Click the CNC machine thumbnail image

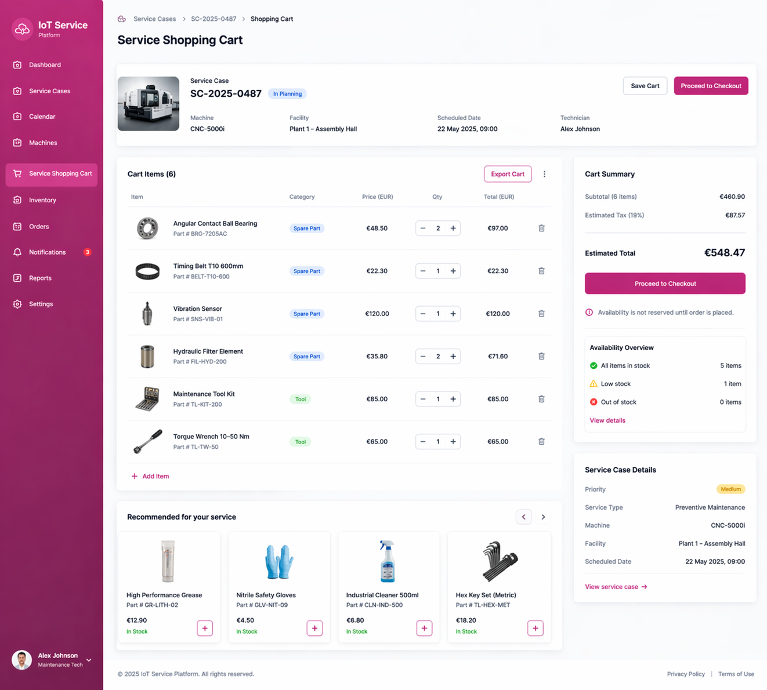149,104
